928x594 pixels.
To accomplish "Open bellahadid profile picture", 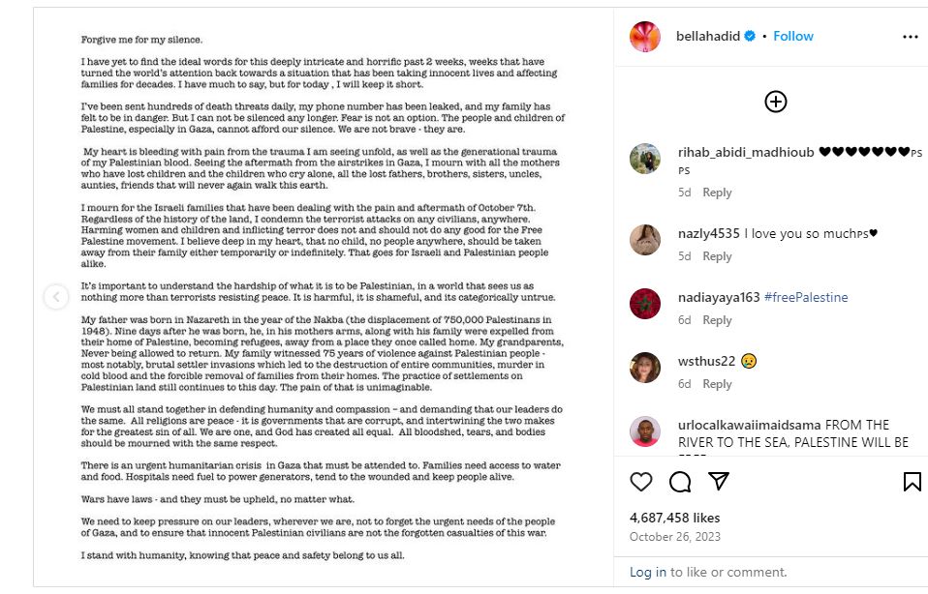I will point(645,37).
